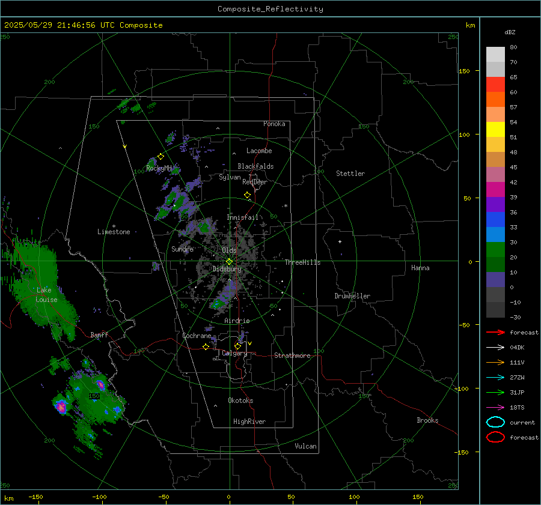Click the Cochrane label

[x=197, y=336]
